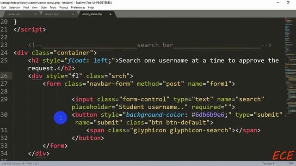The width and height of the screenshot is (296, 166).
Task: Open the Project menu
Action: (x=64, y=7)
